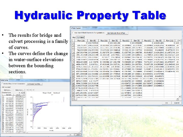Click cell 204.2311401 in Full Table
The width and height of the screenshot is (183, 137).
(x=159, y=43)
